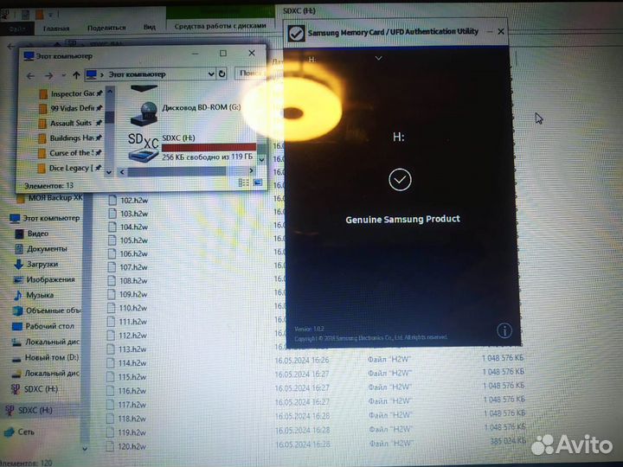This screenshot has width=623, height=467.
Task: Click the refresh button next to address bar
Action: 222,74
